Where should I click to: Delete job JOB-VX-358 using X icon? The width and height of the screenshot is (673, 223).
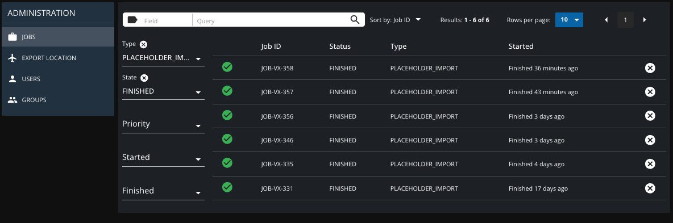pyautogui.click(x=650, y=68)
